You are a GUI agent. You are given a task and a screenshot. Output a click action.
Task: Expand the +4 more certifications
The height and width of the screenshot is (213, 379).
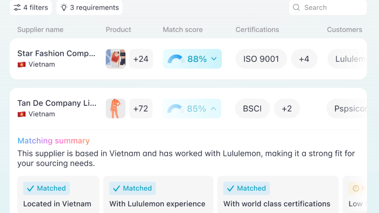coord(304,59)
